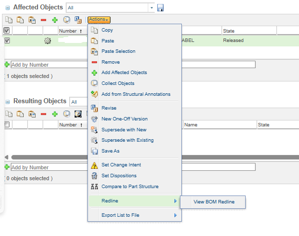Toggle select-all checkbox in Resulting Objects header
Screen dimensions: 299x236
click(x=6, y=125)
